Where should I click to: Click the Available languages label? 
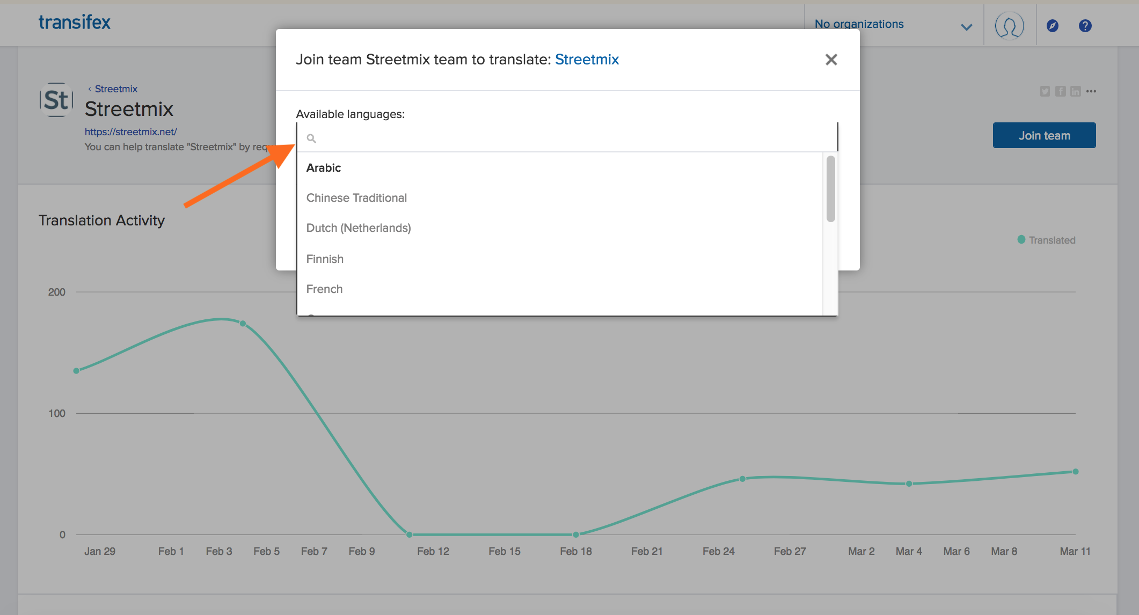tap(350, 114)
